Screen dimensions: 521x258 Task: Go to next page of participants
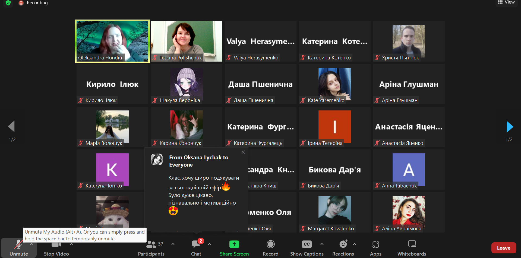tap(510, 127)
